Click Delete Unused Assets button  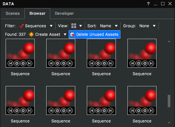(x=94, y=34)
